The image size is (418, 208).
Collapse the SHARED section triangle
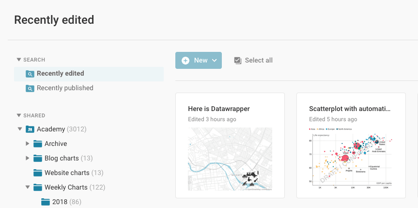click(19, 115)
